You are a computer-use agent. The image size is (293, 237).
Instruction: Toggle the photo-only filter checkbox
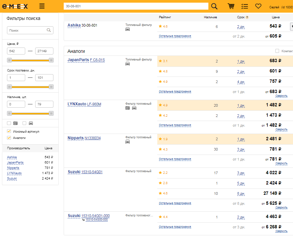click(9, 123)
